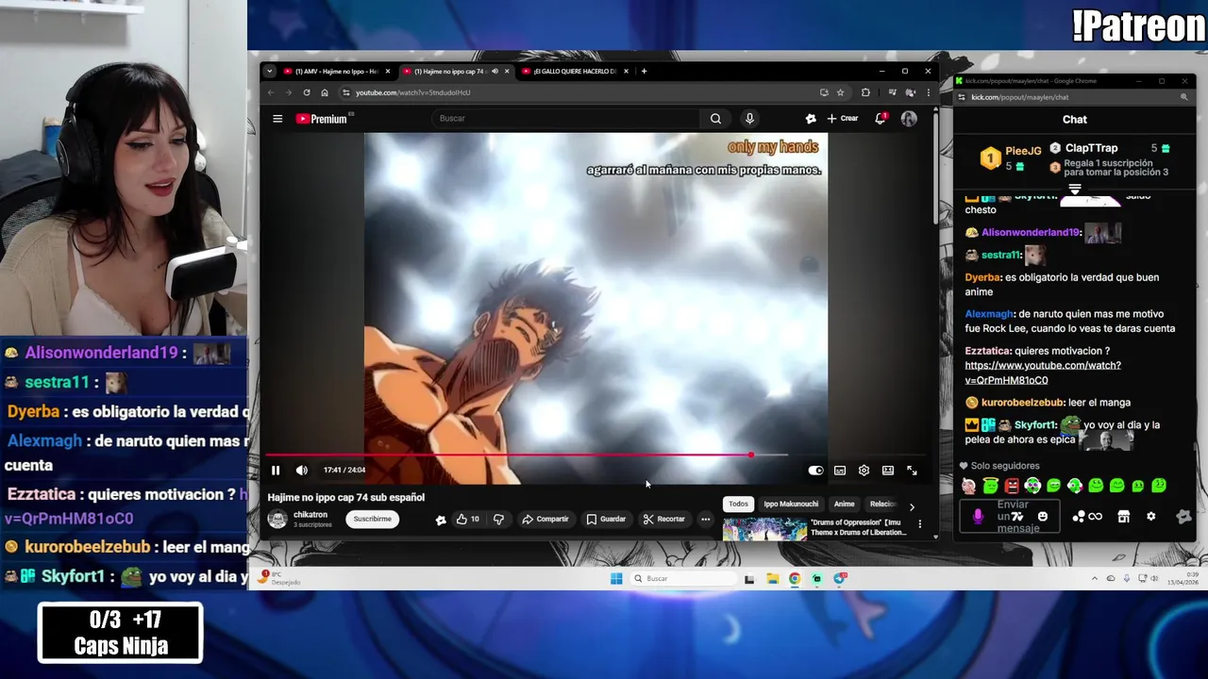This screenshot has height=679, width=1208.
Task: Click the red angry face emote in chat
Action: [1012, 486]
